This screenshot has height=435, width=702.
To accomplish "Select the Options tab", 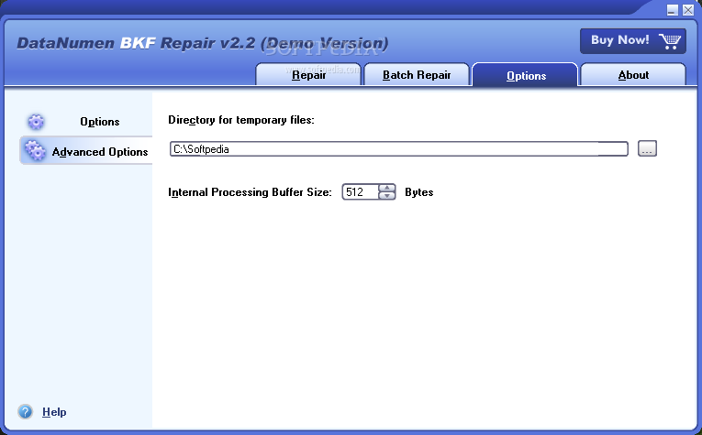I will coord(526,75).
